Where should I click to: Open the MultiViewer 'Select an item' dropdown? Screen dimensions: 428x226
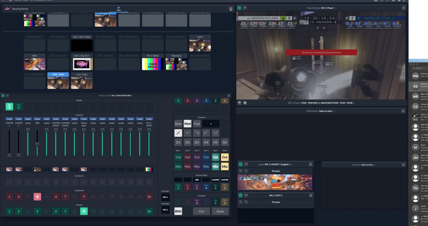pyautogui.click(x=327, y=111)
